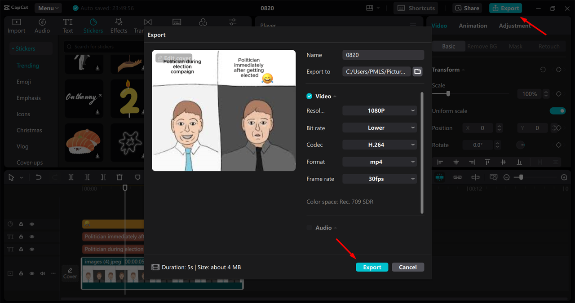
Task: Toggle the main track magnet icon
Action: pyautogui.click(x=439, y=177)
